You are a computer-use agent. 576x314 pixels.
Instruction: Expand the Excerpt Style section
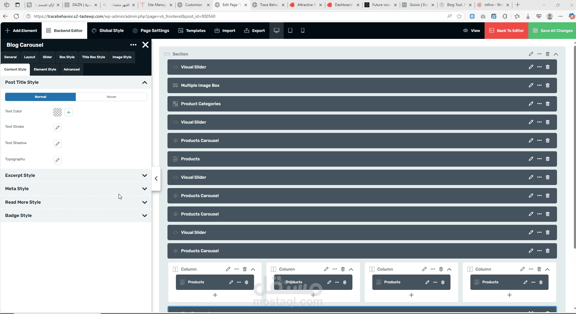145,175
